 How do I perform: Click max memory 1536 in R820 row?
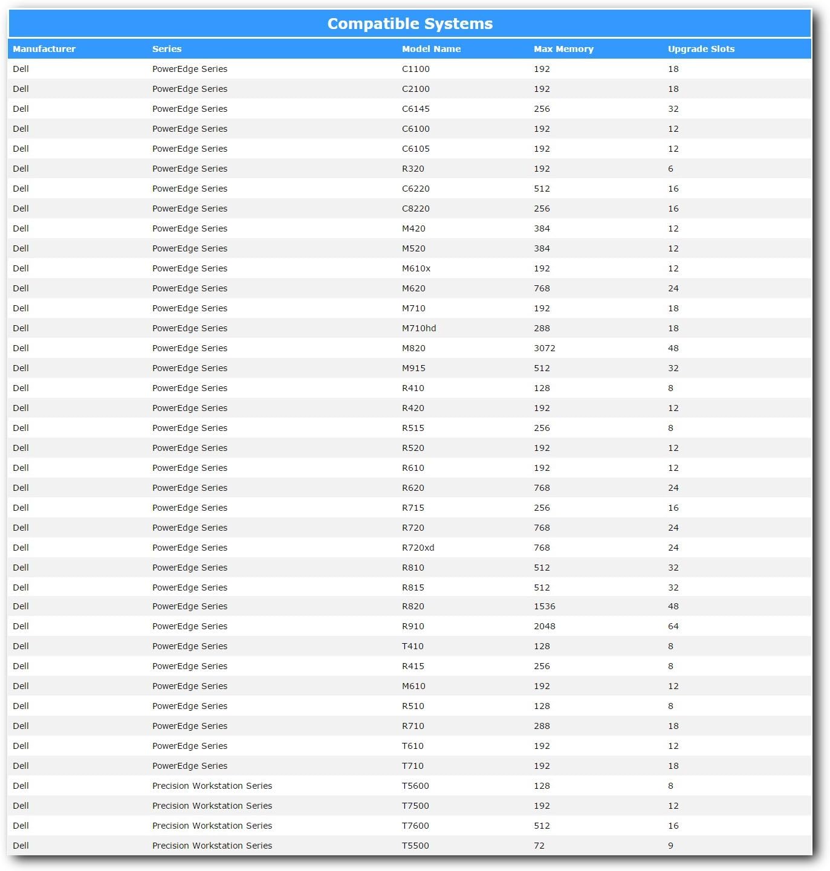click(545, 606)
